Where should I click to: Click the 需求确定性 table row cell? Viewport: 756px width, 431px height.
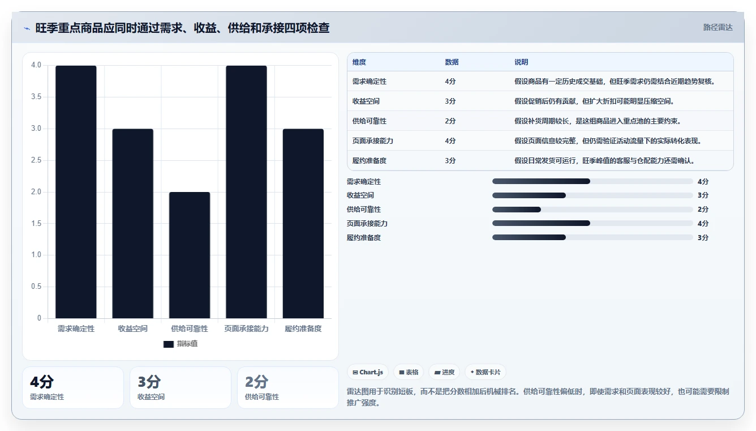(370, 82)
